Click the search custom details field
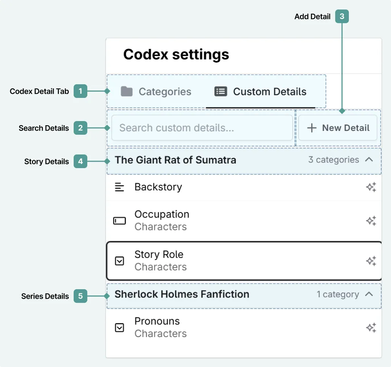Viewport: 391px width, 367px height. tap(202, 128)
